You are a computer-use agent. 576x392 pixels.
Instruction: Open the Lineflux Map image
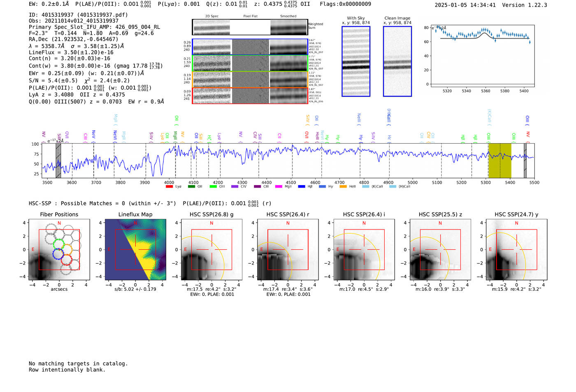(x=135, y=250)
